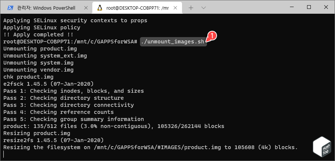Viewport: 335px width, 161px height.
Task: Click 'Pass 2: Checking directory structure'
Action: point(63,98)
